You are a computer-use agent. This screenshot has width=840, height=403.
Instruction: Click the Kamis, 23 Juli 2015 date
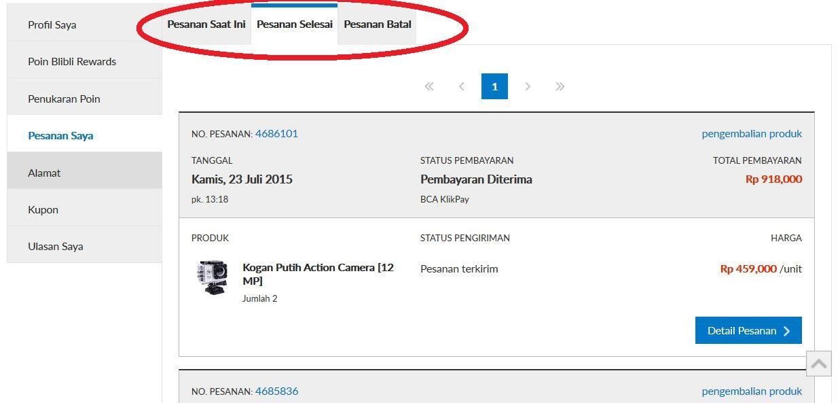coord(242,179)
